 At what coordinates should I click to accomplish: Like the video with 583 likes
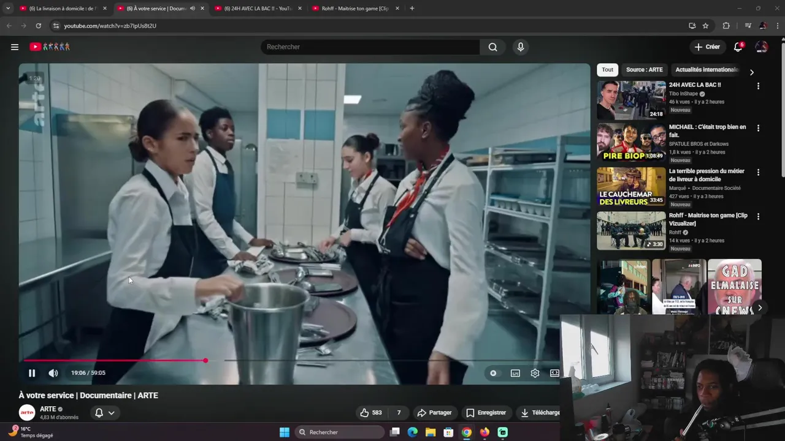click(371, 413)
